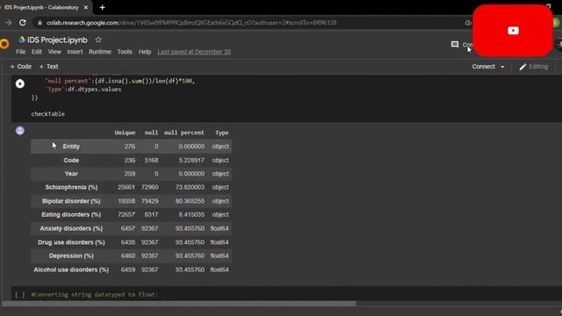Click the null percent column header
This screenshot has height=316, width=562.
[184, 133]
